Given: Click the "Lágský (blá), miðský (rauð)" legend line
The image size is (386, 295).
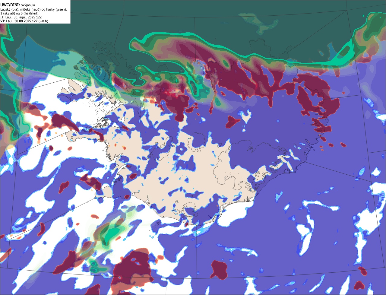Looking at the screenshot, I should coord(34,9).
